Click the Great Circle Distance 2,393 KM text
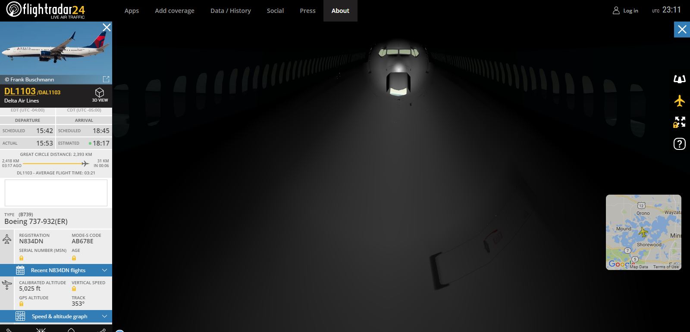The height and width of the screenshot is (332, 690). (56, 154)
